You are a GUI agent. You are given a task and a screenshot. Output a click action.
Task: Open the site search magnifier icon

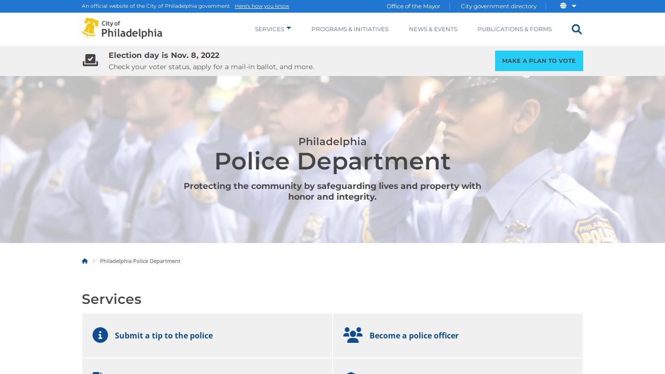tap(577, 29)
